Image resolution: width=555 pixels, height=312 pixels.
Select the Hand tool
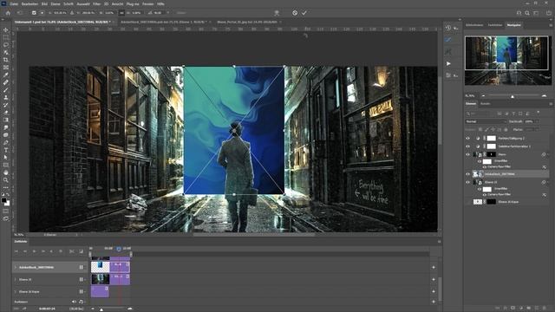point(6,172)
